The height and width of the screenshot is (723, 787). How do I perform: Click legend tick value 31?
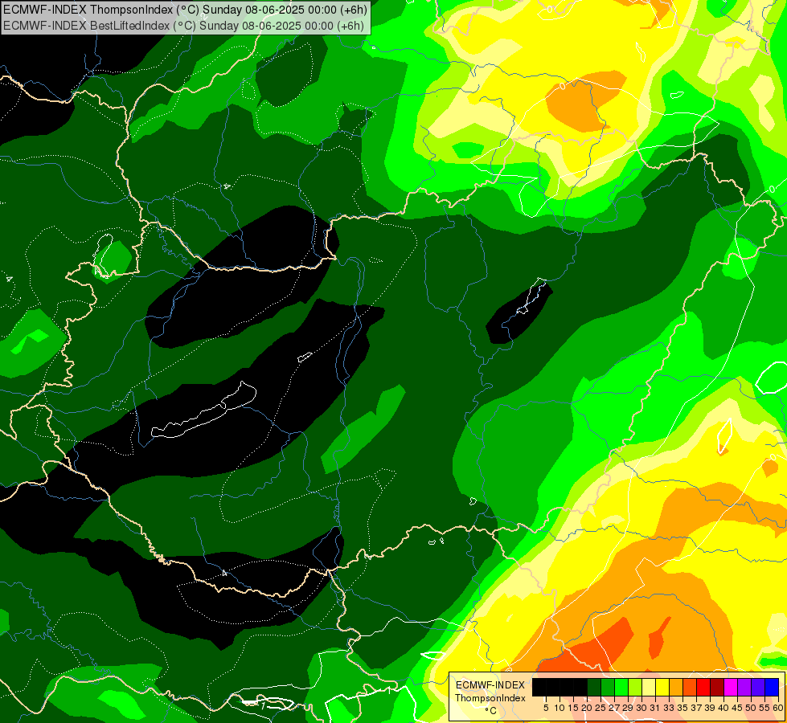point(655,708)
